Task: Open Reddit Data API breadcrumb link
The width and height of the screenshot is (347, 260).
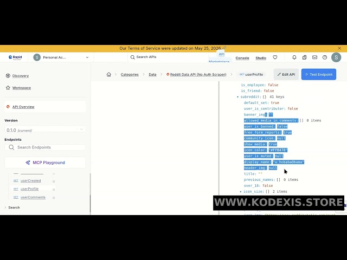Action: pyautogui.click(x=198, y=75)
